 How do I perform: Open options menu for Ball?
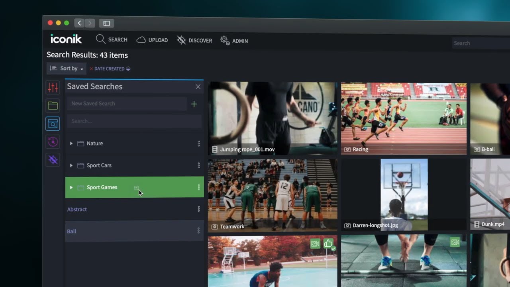pyautogui.click(x=199, y=230)
